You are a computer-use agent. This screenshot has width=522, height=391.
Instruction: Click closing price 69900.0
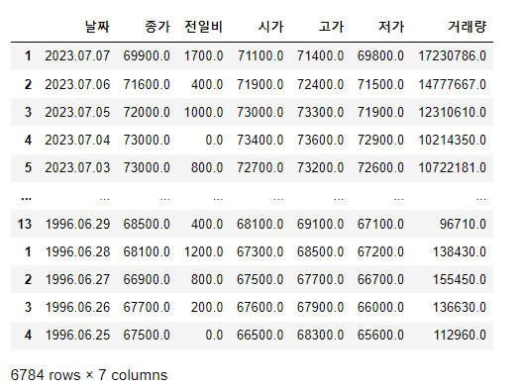tap(147, 55)
